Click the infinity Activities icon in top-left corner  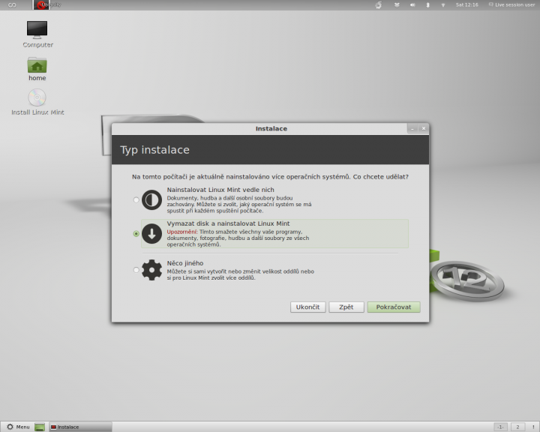pos(12,4)
